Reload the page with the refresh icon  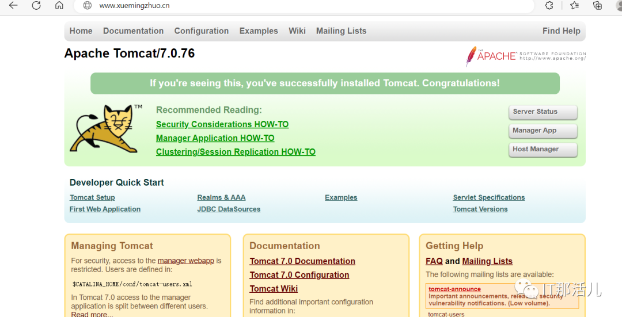pyautogui.click(x=36, y=5)
